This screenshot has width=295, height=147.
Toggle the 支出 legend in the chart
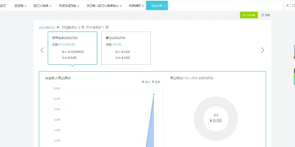[x=156, y=82]
